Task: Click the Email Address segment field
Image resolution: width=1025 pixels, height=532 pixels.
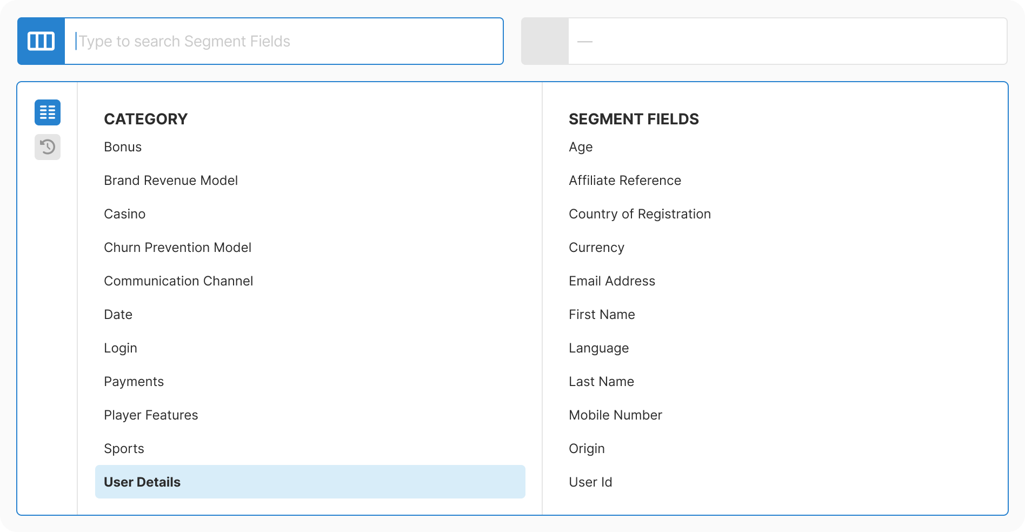Action: coord(611,281)
